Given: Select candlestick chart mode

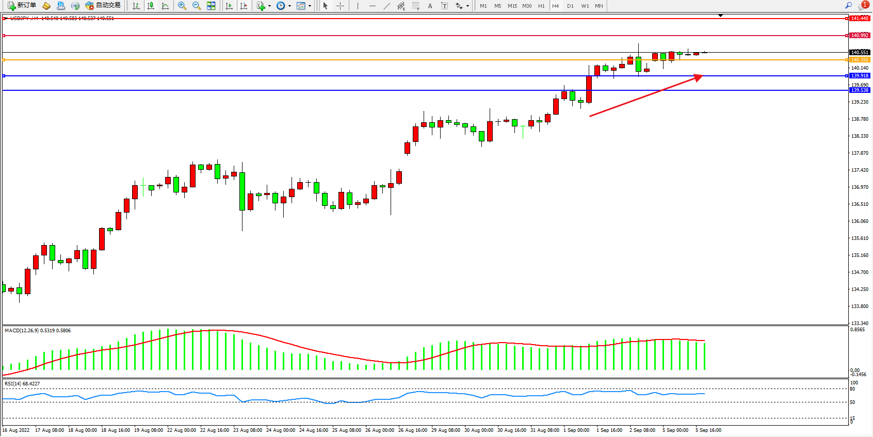Looking at the screenshot, I should 151,6.
